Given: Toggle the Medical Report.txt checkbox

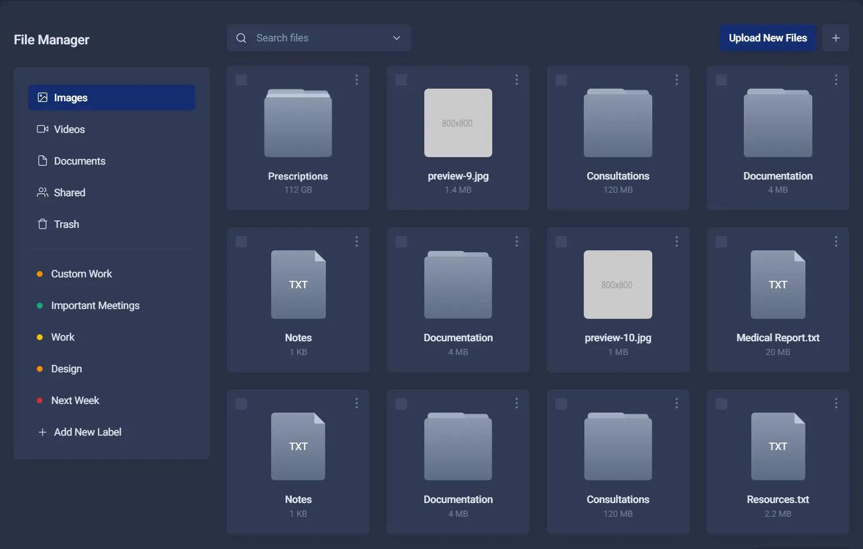Looking at the screenshot, I should pyautogui.click(x=721, y=242).
